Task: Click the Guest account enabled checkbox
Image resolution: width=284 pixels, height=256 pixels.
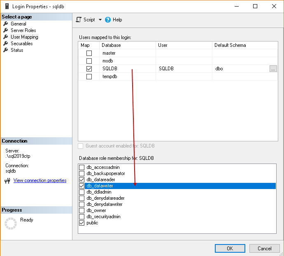Action: (x=80, y=146)
